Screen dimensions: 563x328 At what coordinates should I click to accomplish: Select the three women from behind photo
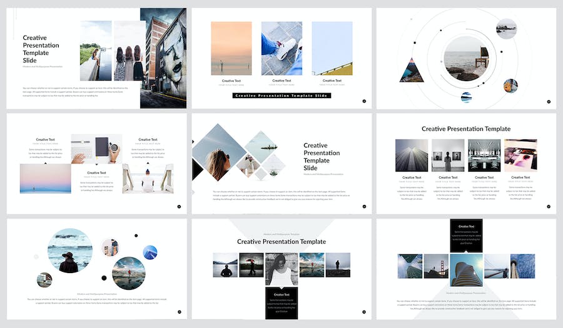(129, 51)
